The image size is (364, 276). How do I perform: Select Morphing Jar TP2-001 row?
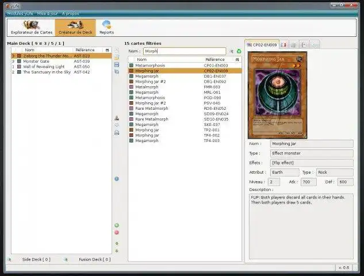[185, 130]
